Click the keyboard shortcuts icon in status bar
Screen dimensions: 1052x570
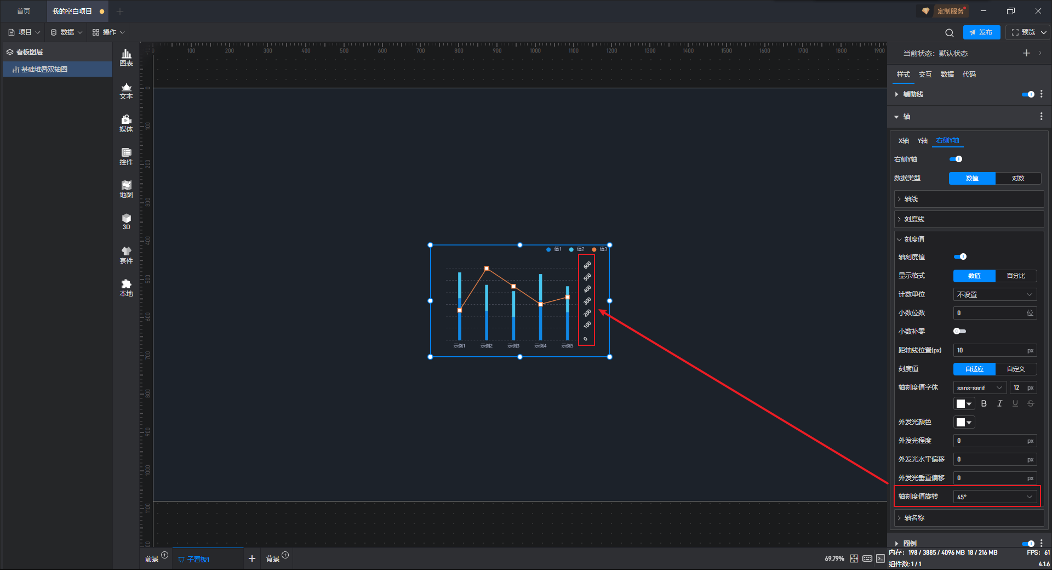click(867, 558)
